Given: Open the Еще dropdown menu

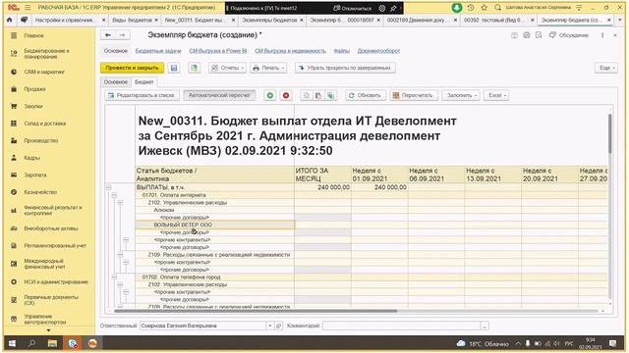Looking at the screenshot, I should [x=606, y=68].
